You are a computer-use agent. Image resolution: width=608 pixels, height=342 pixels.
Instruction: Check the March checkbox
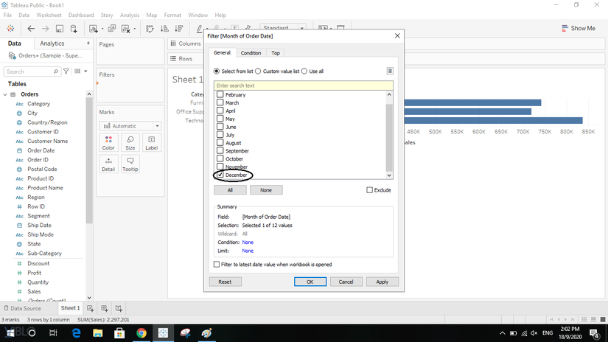220,102
